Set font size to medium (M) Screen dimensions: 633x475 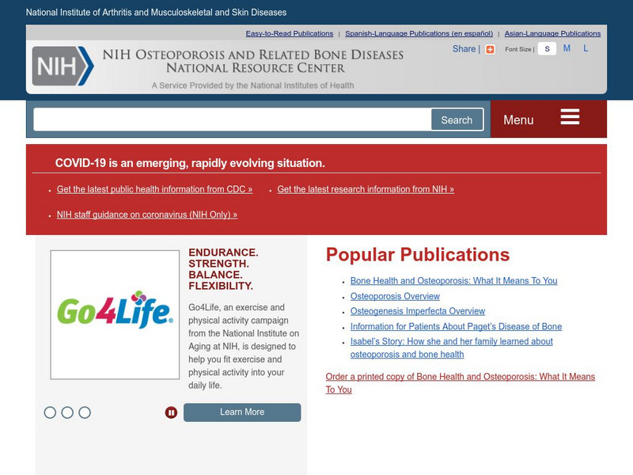click(567, 48)
